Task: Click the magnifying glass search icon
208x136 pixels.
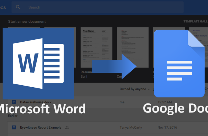Action: tap(18, 7)
